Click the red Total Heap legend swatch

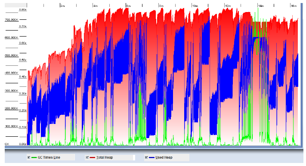[93, 157]
